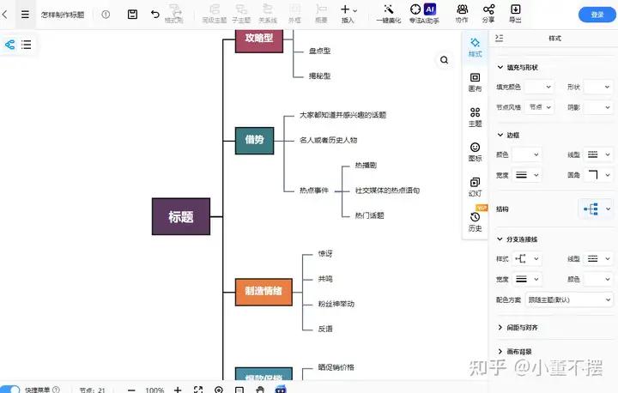Click the 热点事件 subtopic text
This screenshot has height=393, width=618.
[314, 190]
